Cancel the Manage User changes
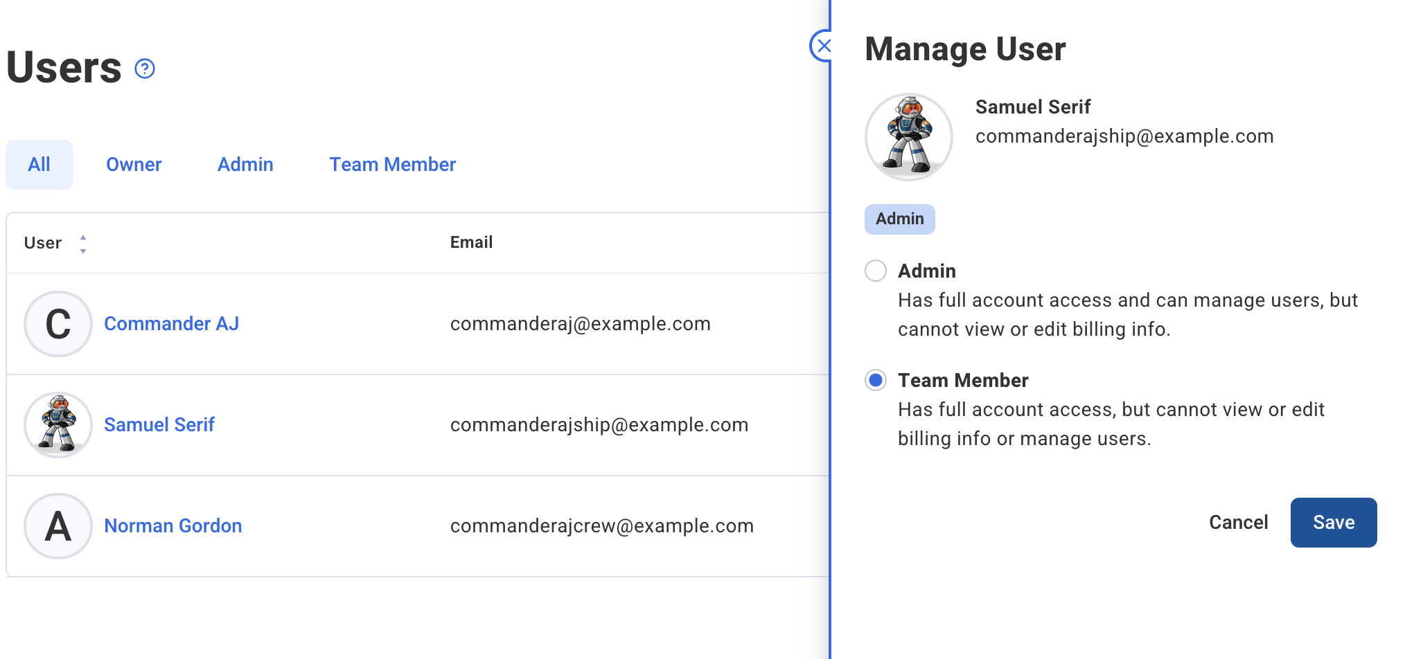 tap(1238, 523)
